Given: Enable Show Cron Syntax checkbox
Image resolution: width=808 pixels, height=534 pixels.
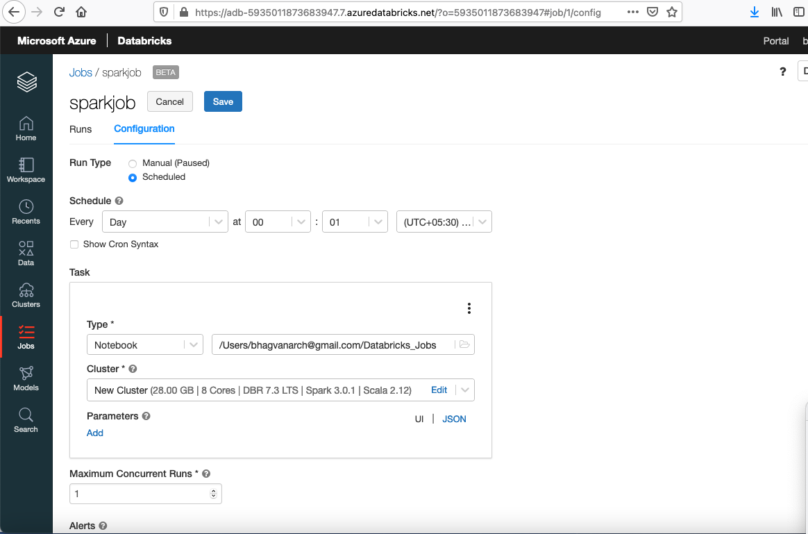Looking at the screenshot, I should [74, 244].
